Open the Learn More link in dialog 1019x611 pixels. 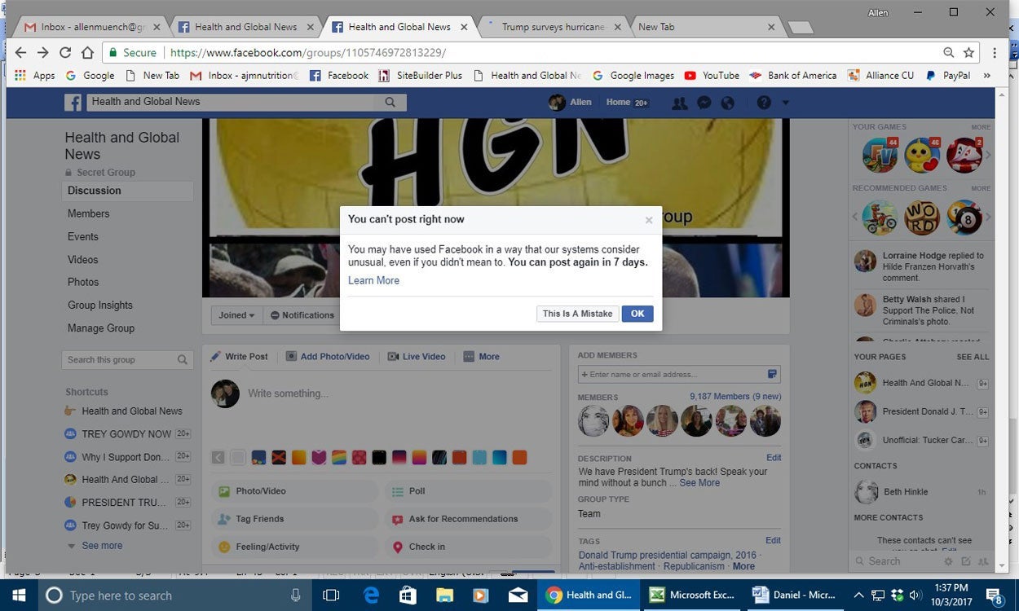pos(373,280)
